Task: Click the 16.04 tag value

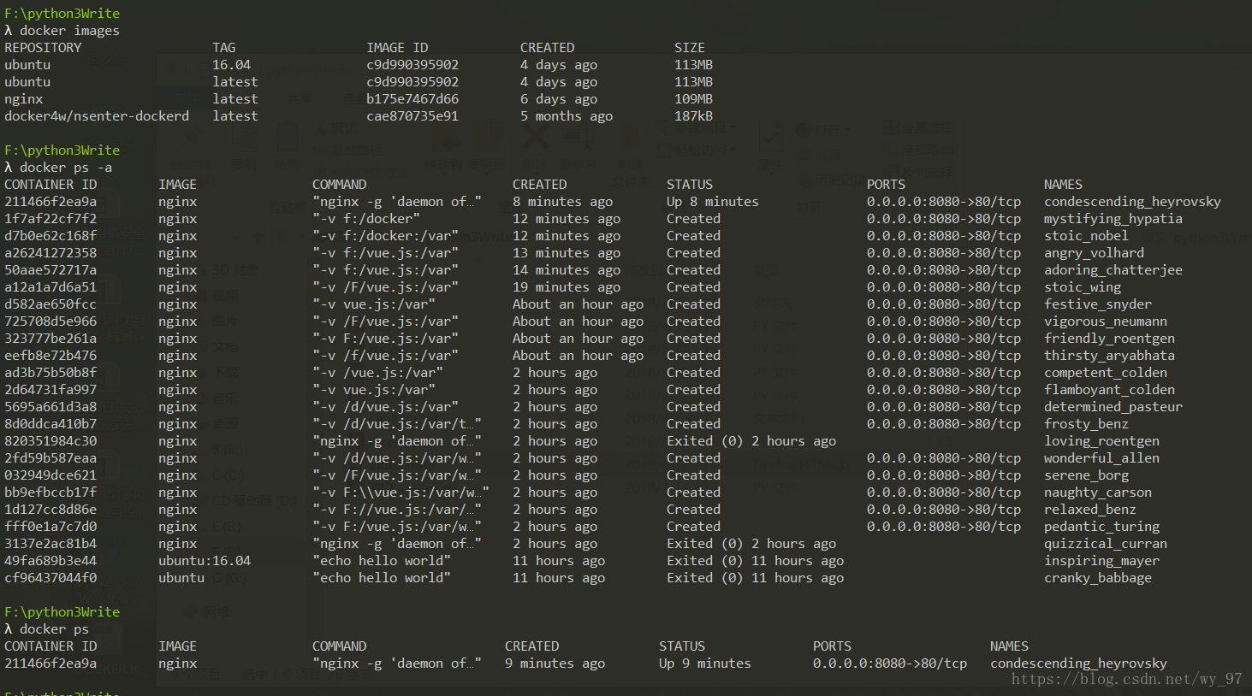Action: click(x=232, y=65)
